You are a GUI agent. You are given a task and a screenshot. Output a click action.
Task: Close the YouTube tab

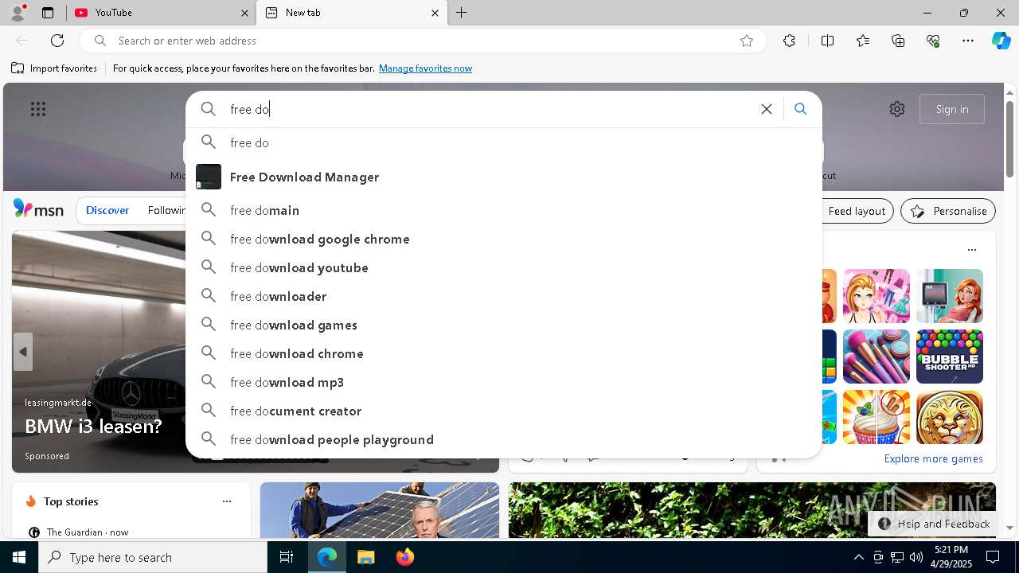point(244,13)
